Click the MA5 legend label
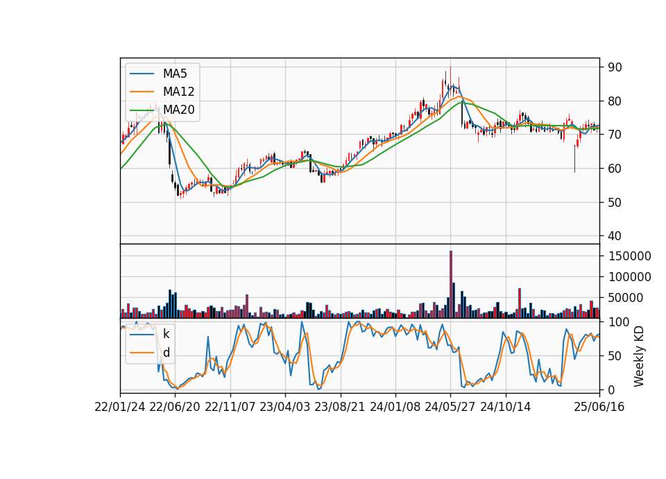Screen dimensions: 666x479 pos(175,74)
